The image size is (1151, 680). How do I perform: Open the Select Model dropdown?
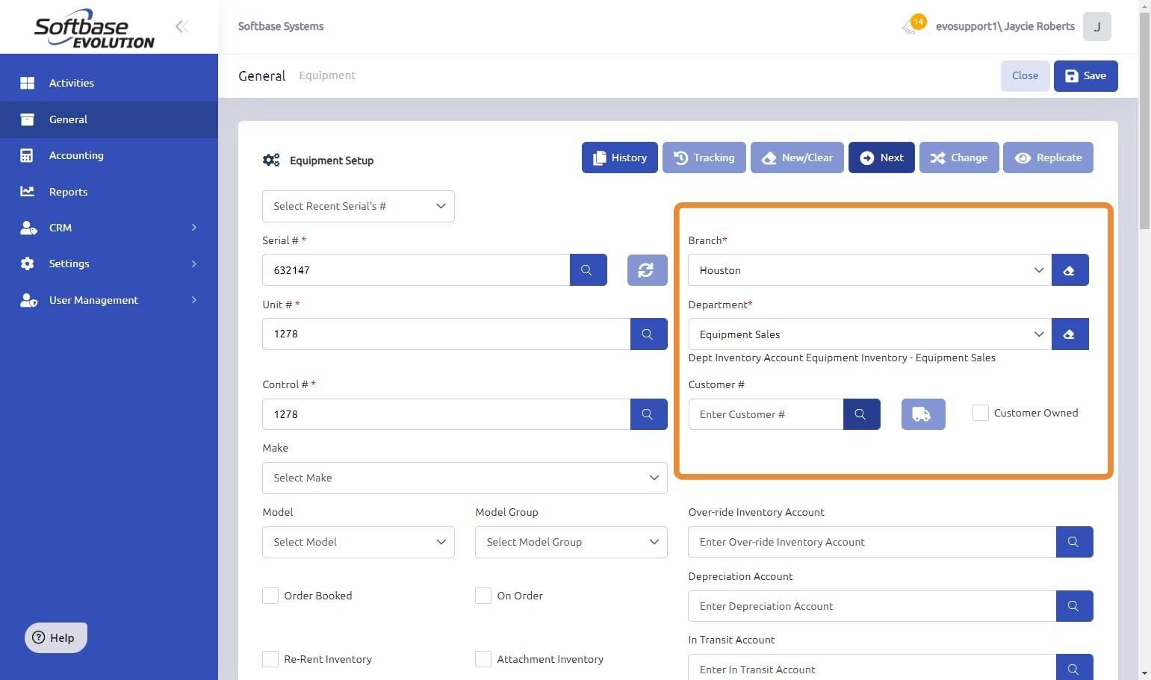(x=359, y=543)
